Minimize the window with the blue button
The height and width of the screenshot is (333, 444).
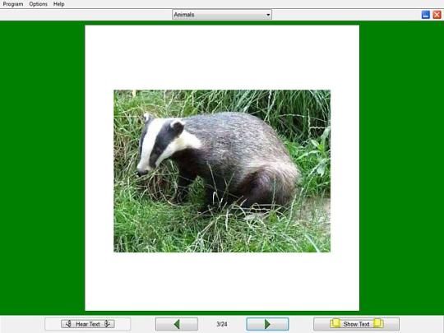pyautogui.click(x=426, y=15)
